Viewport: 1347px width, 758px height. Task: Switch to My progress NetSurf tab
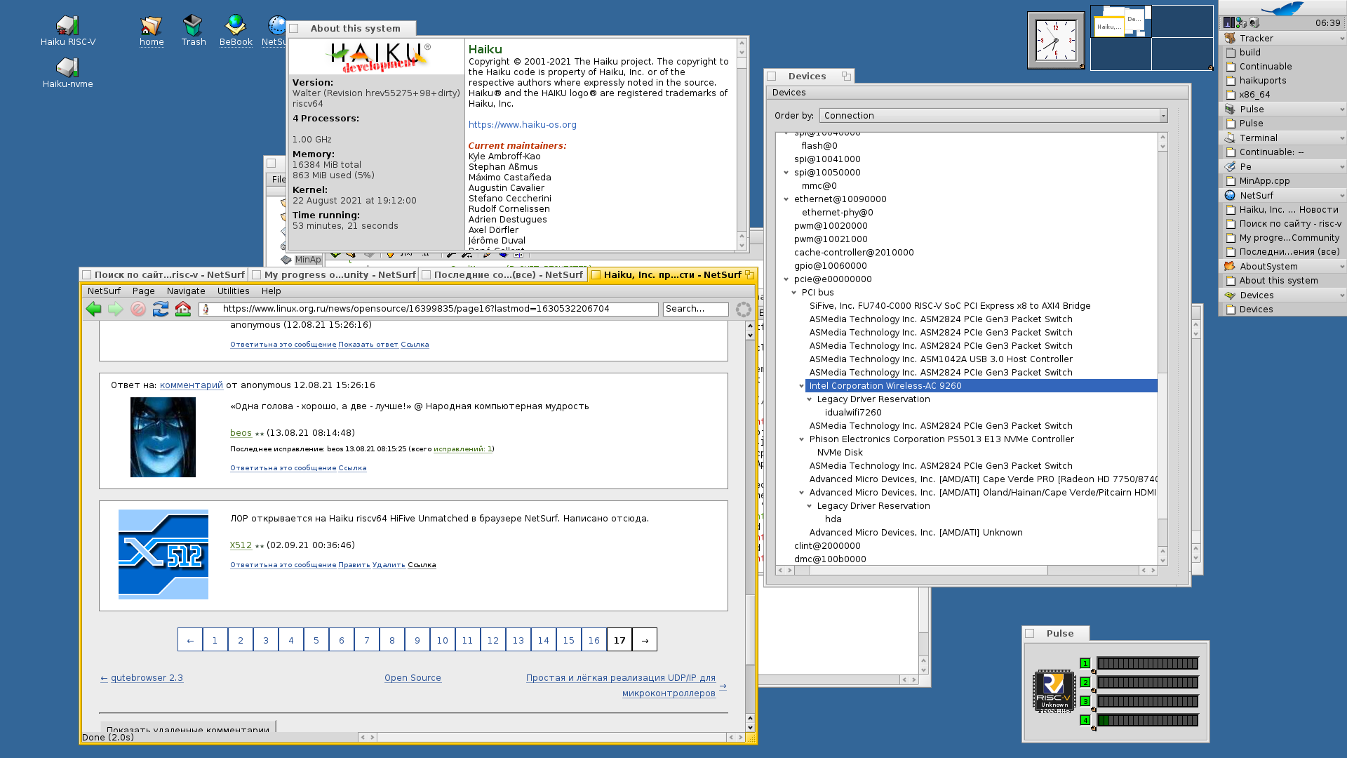[x=334, y=275]
